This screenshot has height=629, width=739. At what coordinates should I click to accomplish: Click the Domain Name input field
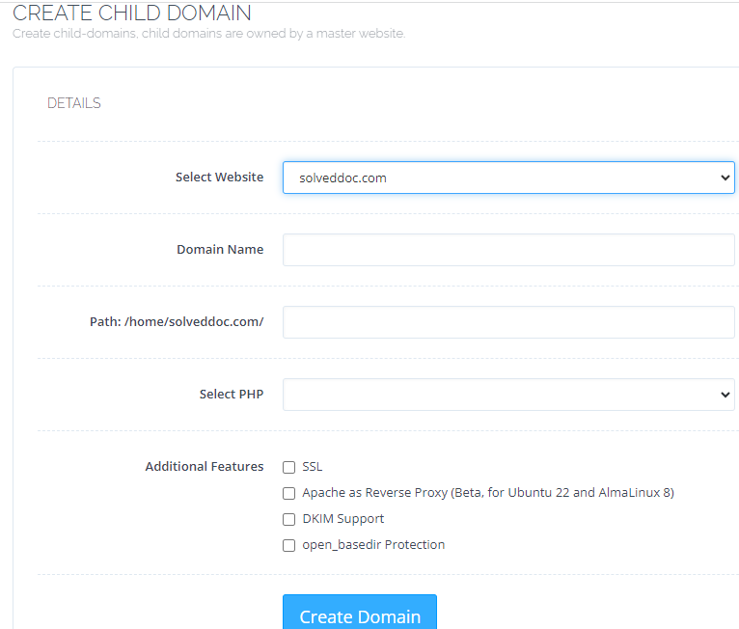click(x=508, y=250)
